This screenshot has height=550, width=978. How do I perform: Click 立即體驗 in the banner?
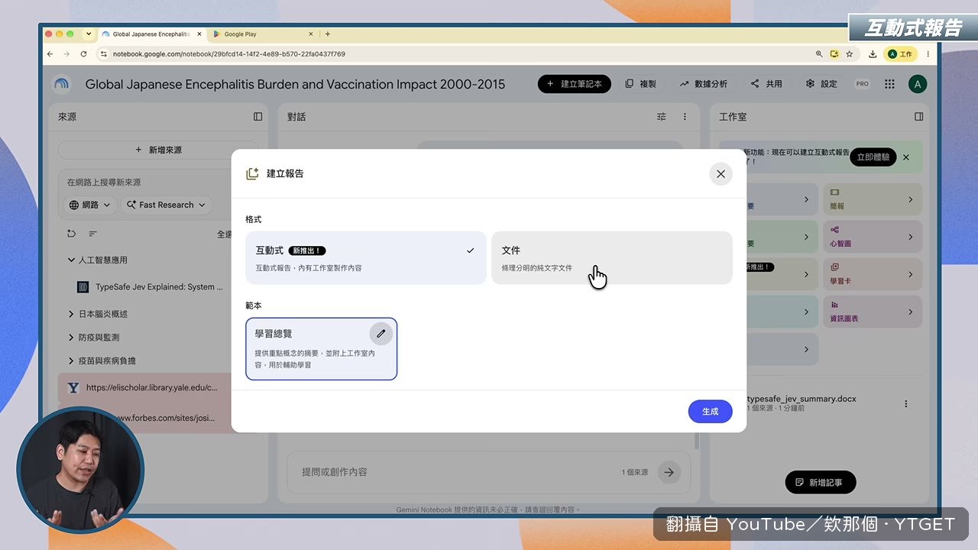coord(873,157)
